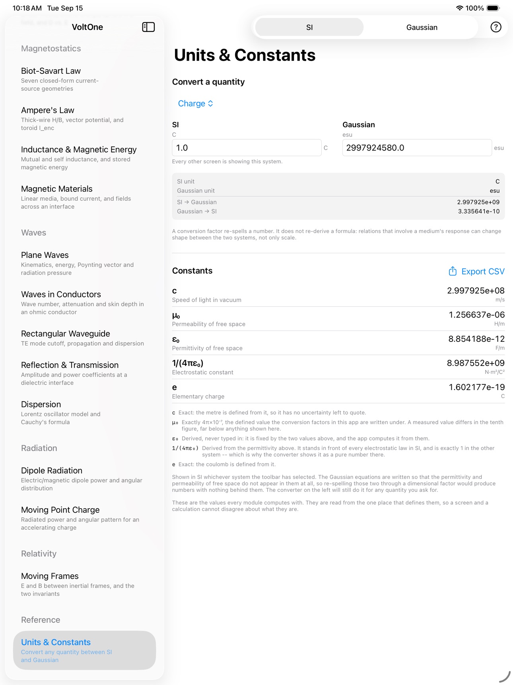Select the permittivity value 8.854188e-12
Viewport: 513px width, 685px height.
click(476, 339)
